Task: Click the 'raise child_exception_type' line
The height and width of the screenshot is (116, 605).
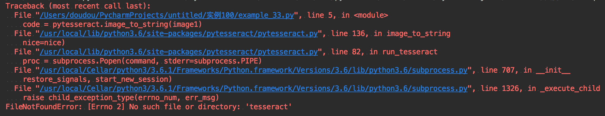Action: (121, 98)
